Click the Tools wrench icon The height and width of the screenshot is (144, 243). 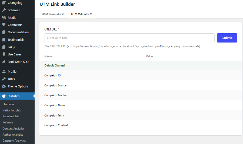pos(4,79)
